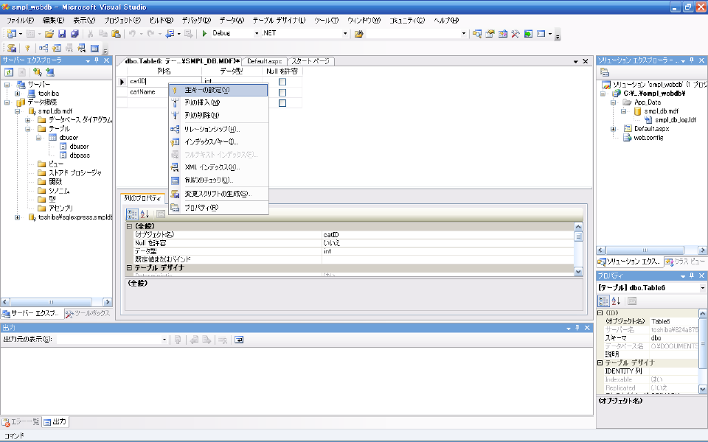Click Connect to Server icon in Server Explorer
This screenshot has width=708, height=442.
click(x=50, y=72)
